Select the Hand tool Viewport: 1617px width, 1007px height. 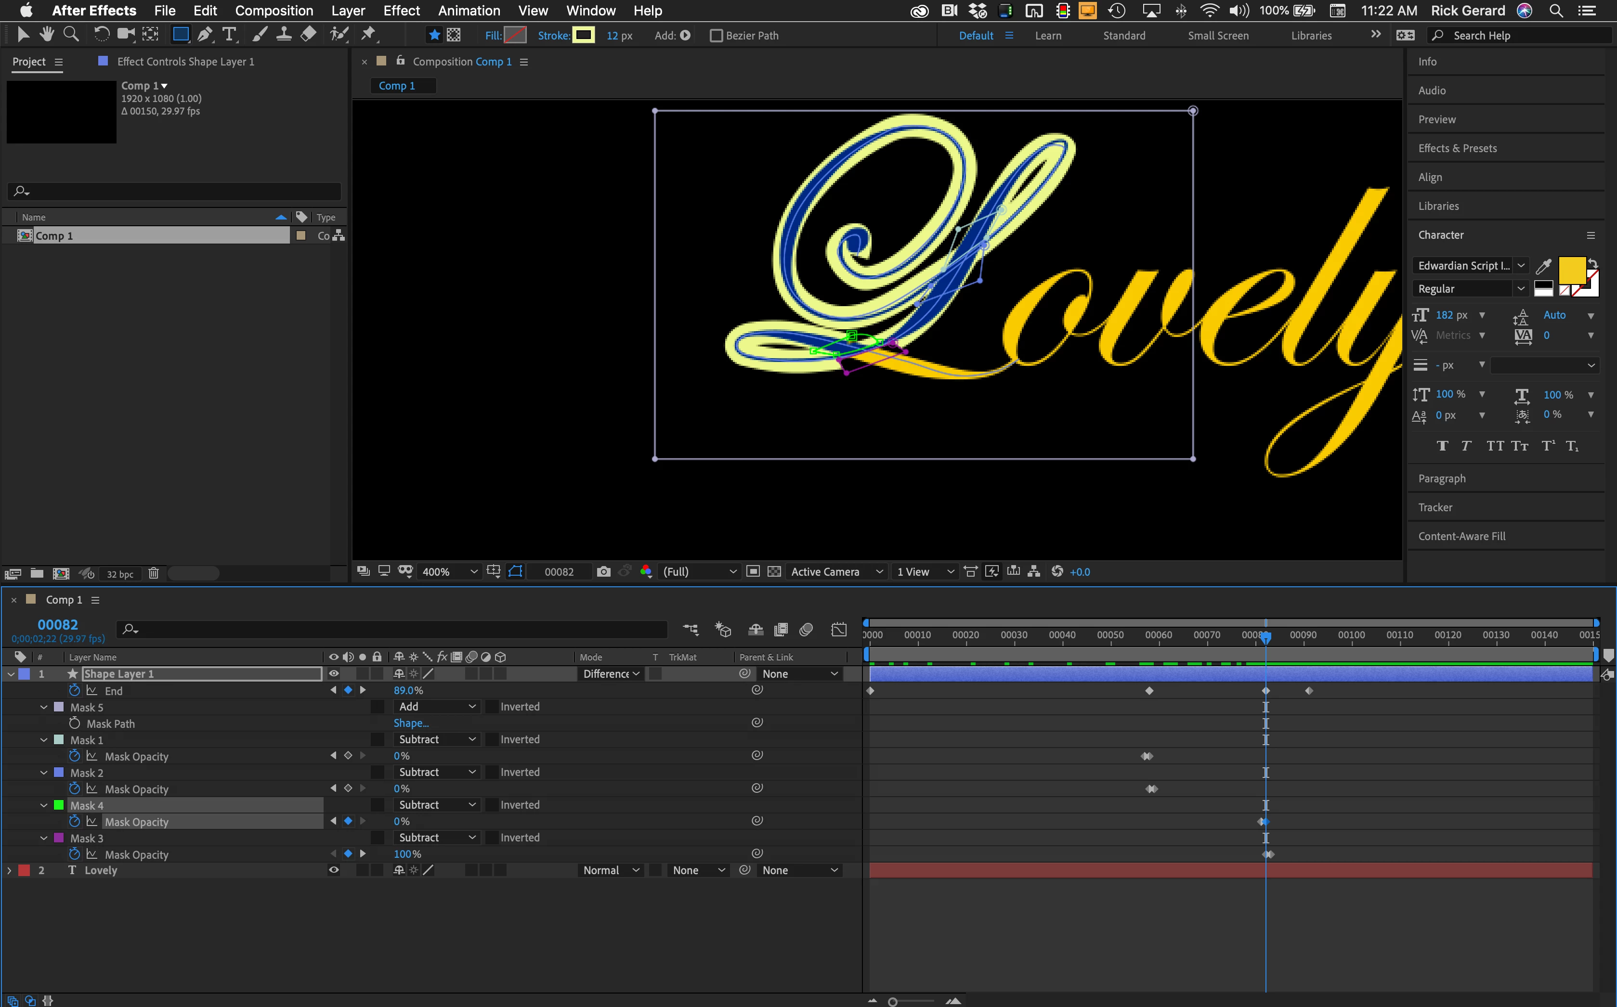46,35
